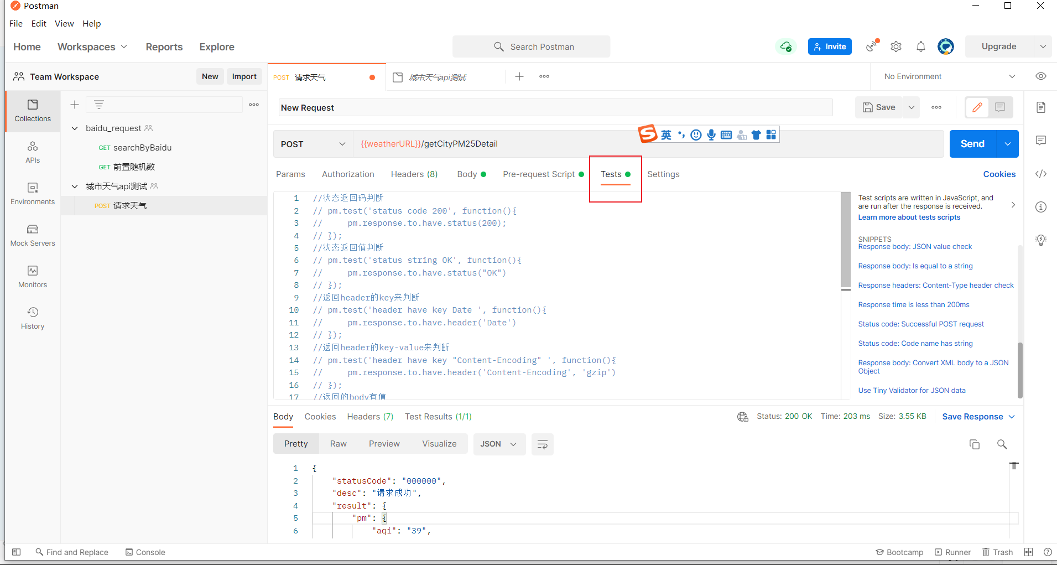Viewport: 1057px width, 565px height.
Task: Open the Test Results (1/1) tab
Action: click(438, 417)
